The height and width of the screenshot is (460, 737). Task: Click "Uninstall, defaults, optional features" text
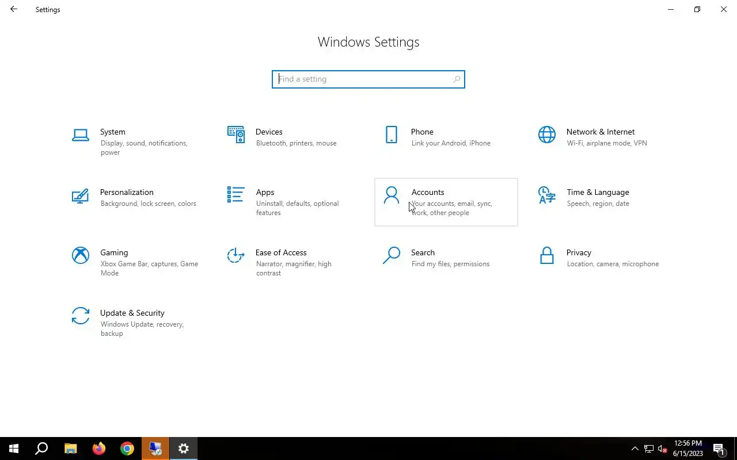point(297,208)
